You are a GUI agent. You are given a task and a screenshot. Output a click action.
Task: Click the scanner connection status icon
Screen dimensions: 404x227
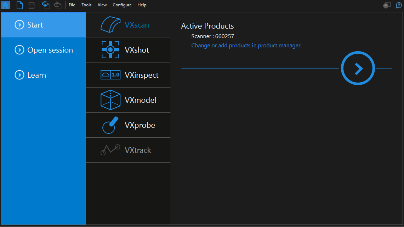[387, 5]
